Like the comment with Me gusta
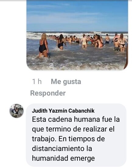This screenshot has width=132, height=168. [66, 82]
